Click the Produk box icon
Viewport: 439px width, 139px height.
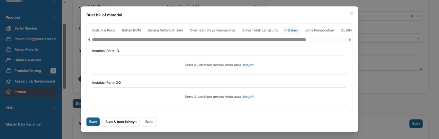click(9, 92)
